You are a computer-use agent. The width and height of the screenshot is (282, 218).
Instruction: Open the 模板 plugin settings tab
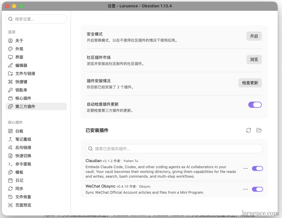click(36, 172)
